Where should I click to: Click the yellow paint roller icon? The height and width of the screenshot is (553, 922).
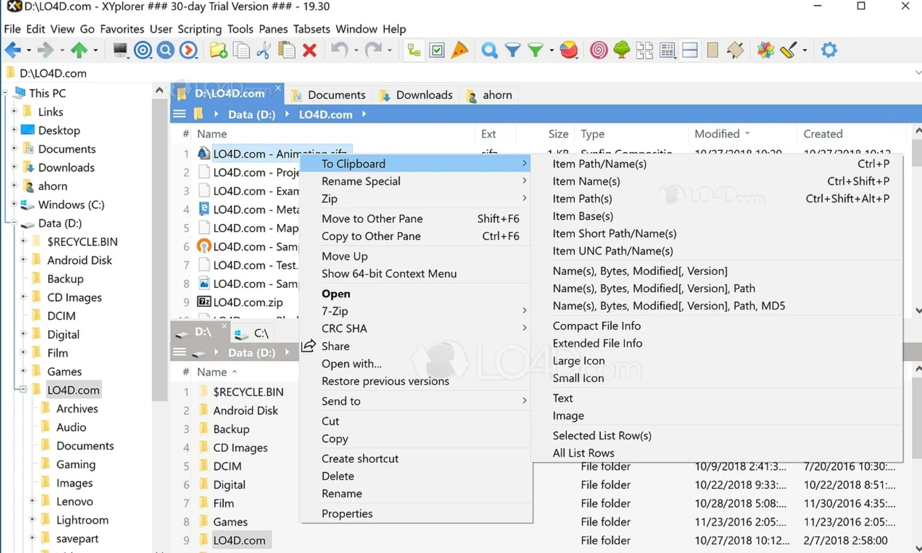point(789,50)
